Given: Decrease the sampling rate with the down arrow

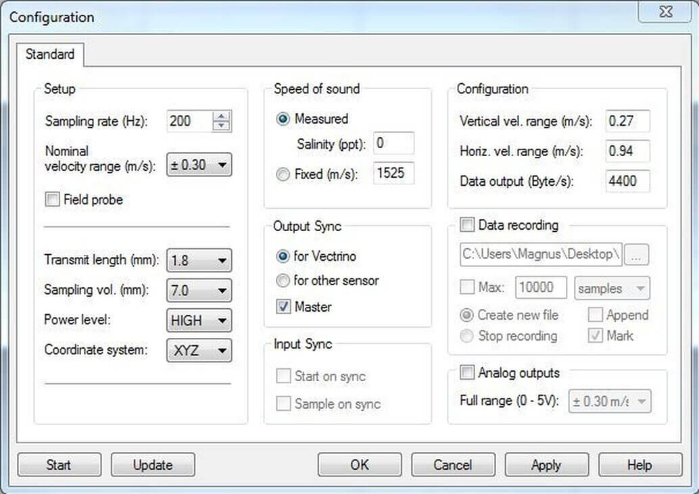Looking at the screenshot, I should 221,126.
